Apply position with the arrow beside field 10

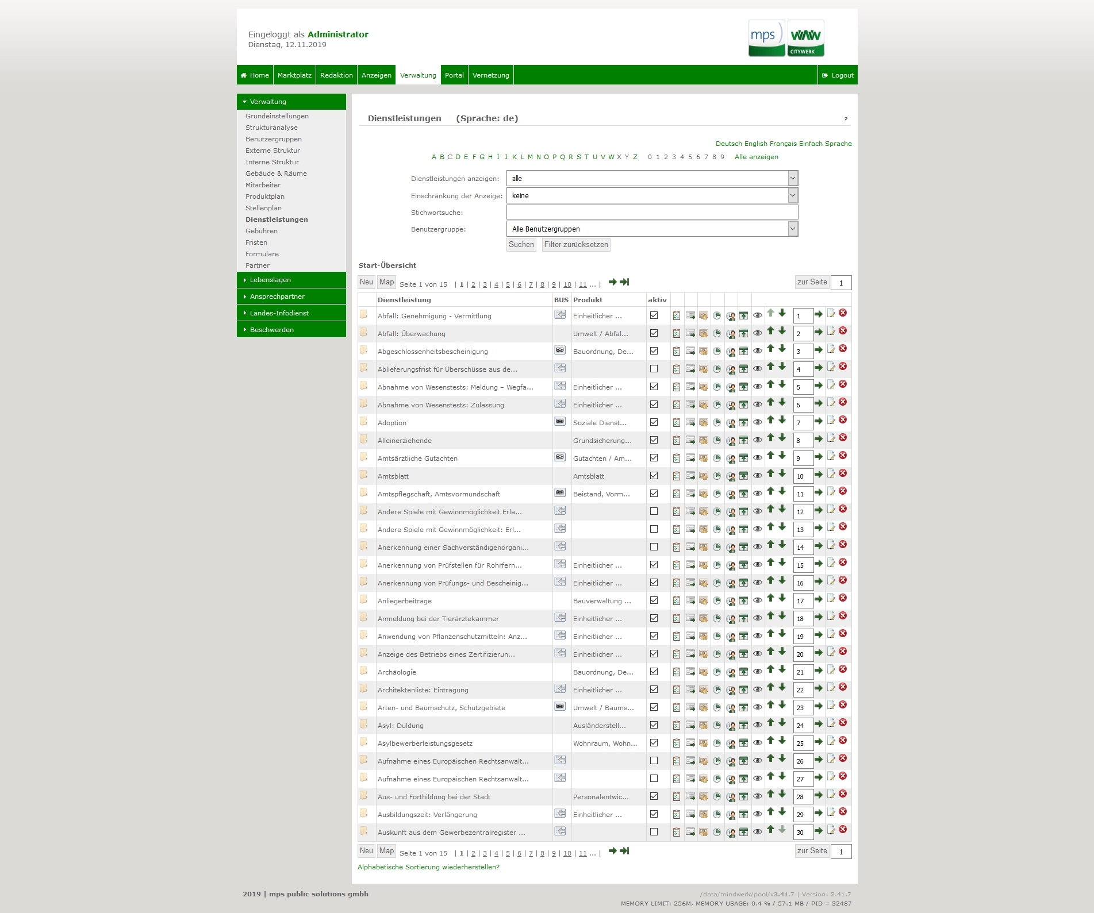pos(819,475)
